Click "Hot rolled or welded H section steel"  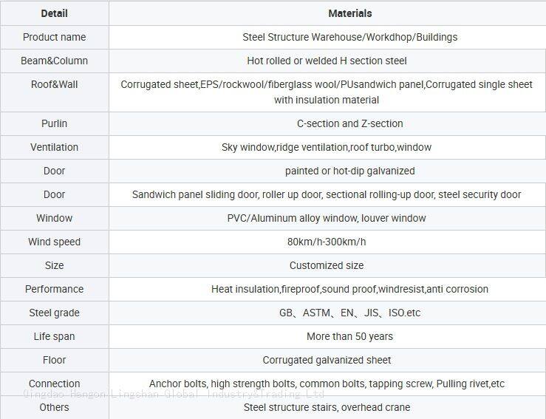[x=327, y=61]
